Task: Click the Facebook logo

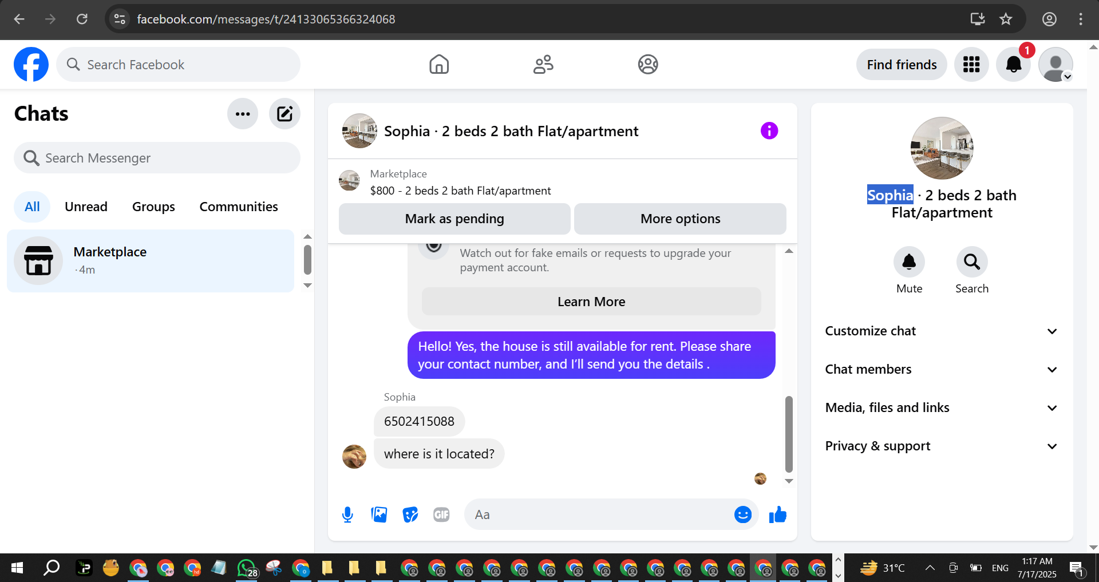Action: tap(31, 64)
